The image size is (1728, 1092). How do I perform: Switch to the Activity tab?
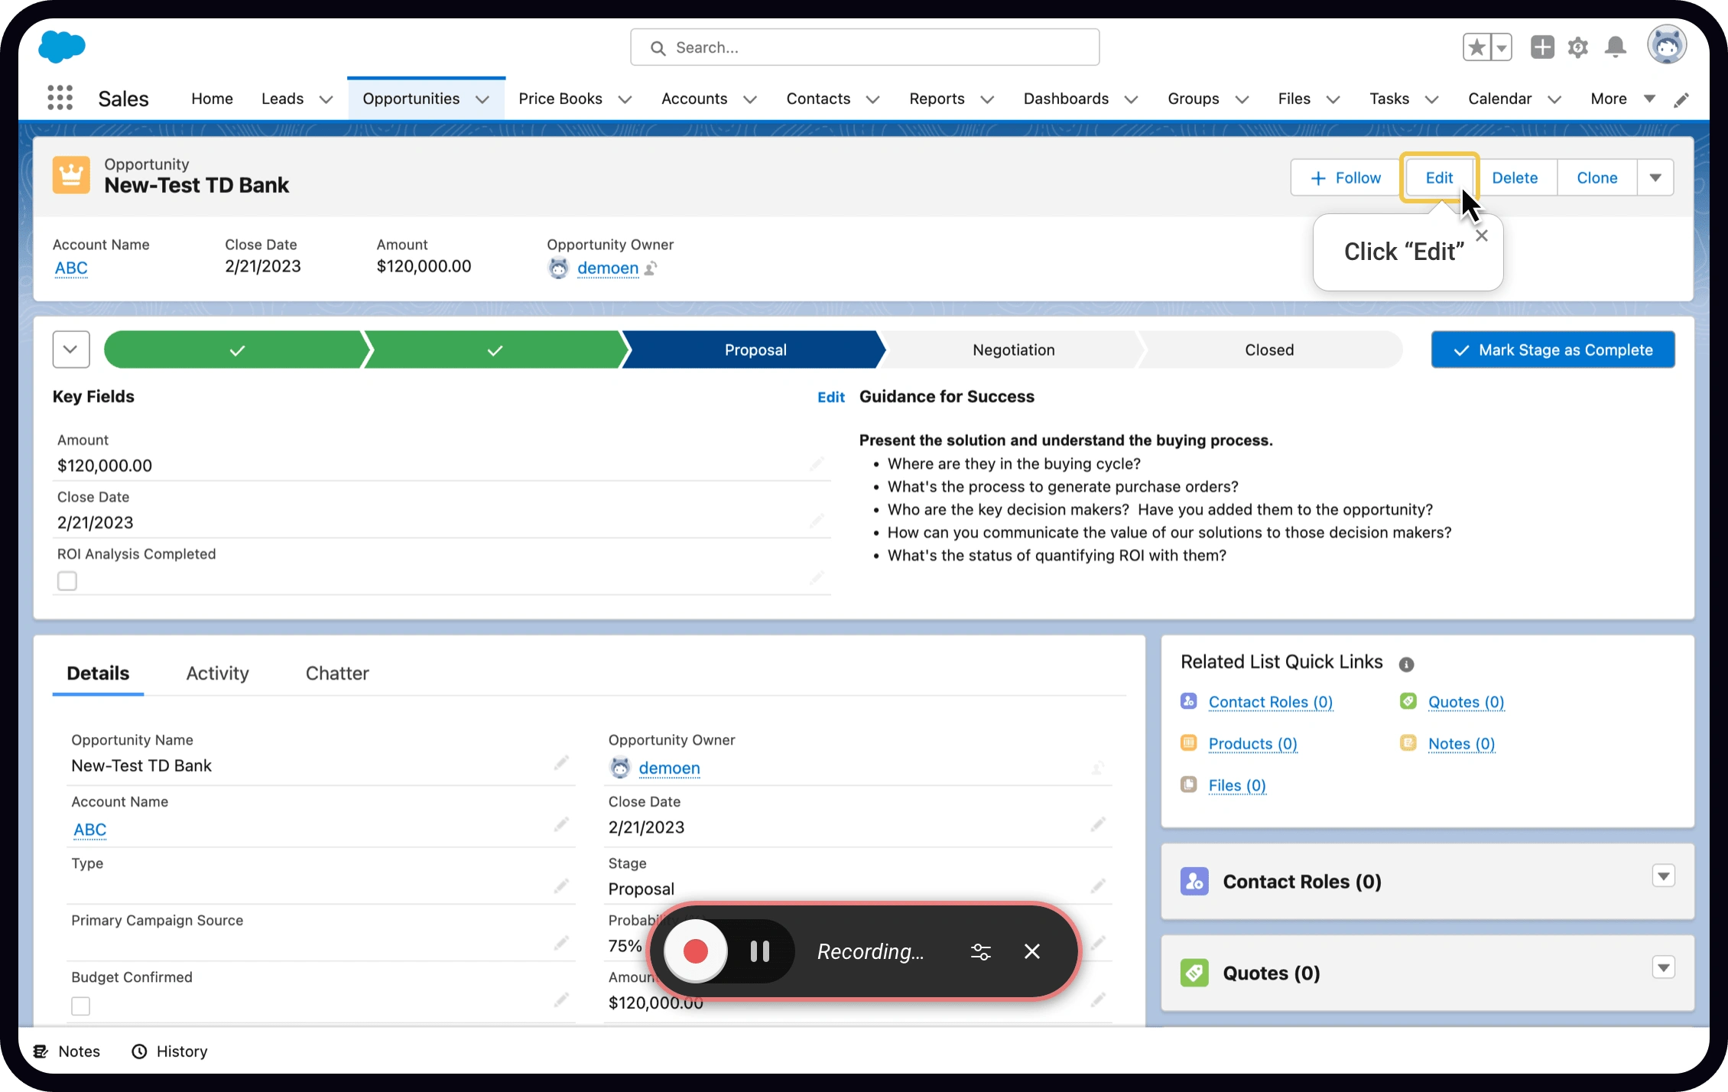tap(217, 673)
